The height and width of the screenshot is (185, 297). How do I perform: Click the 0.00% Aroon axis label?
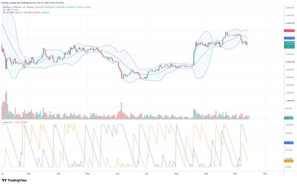(288, 167)
